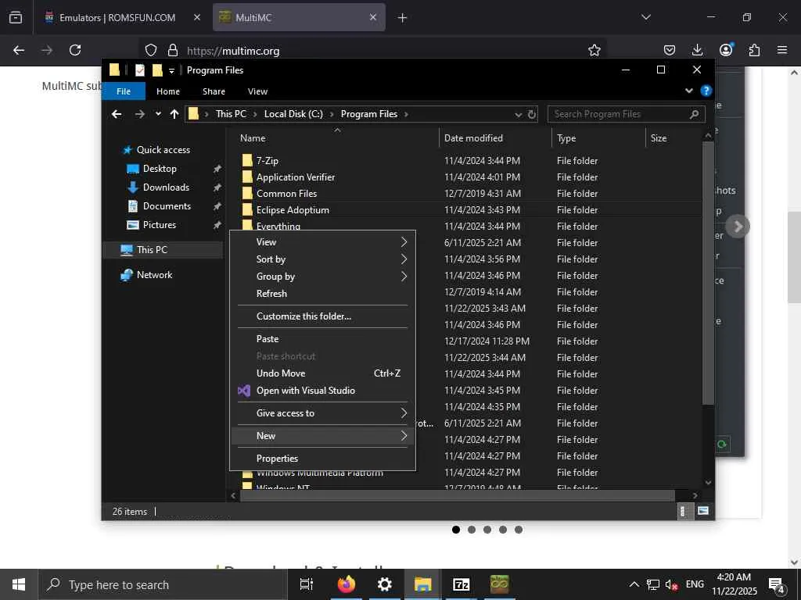Image resolution: width=801 pixels, height=600 pixels.
Task: Click the Explorer vertical scrollbar
Action: [x=708, y=273]
